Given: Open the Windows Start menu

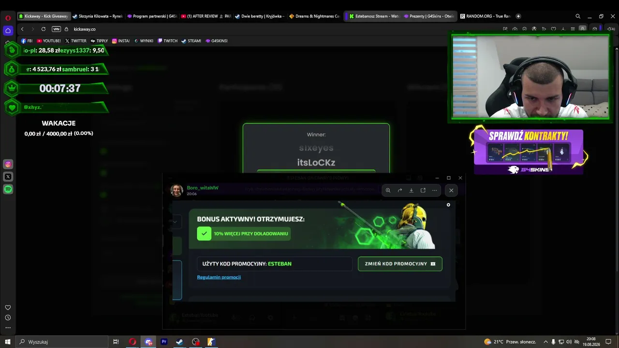Looking at the screenshot, I should pos(7,342).
